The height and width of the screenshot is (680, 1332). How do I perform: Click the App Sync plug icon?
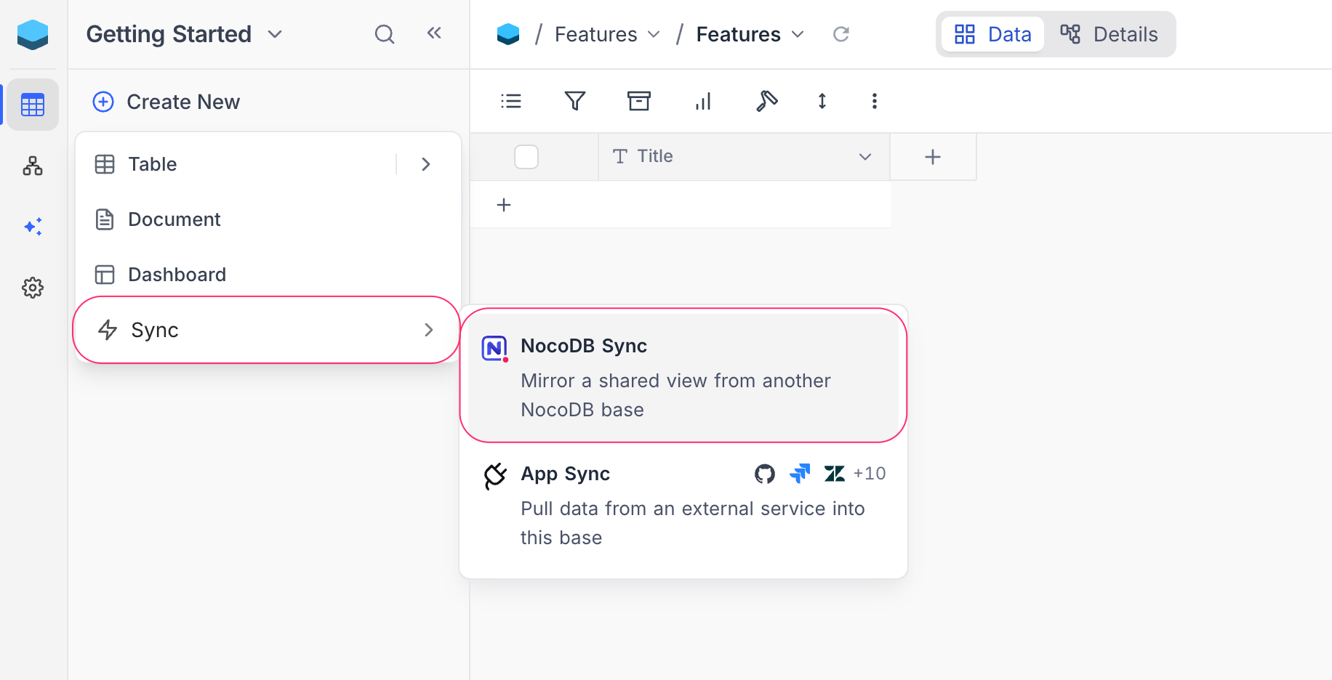tap(495, 477)
